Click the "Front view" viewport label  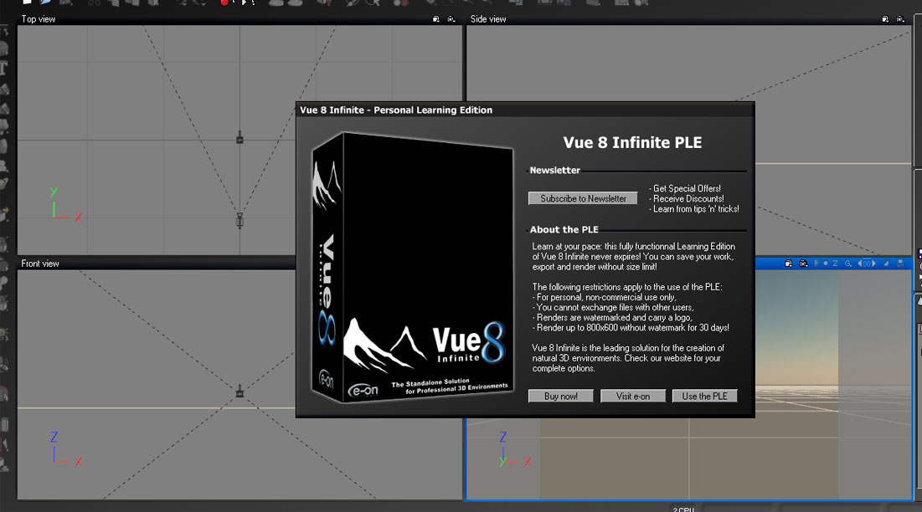tap(40, 264)
